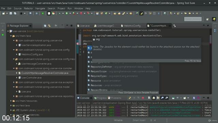The height and width of the screenshot is (123, 218).
Task: Select WebMvcConfig.java in Package Explorer
Action: point(32,55)
